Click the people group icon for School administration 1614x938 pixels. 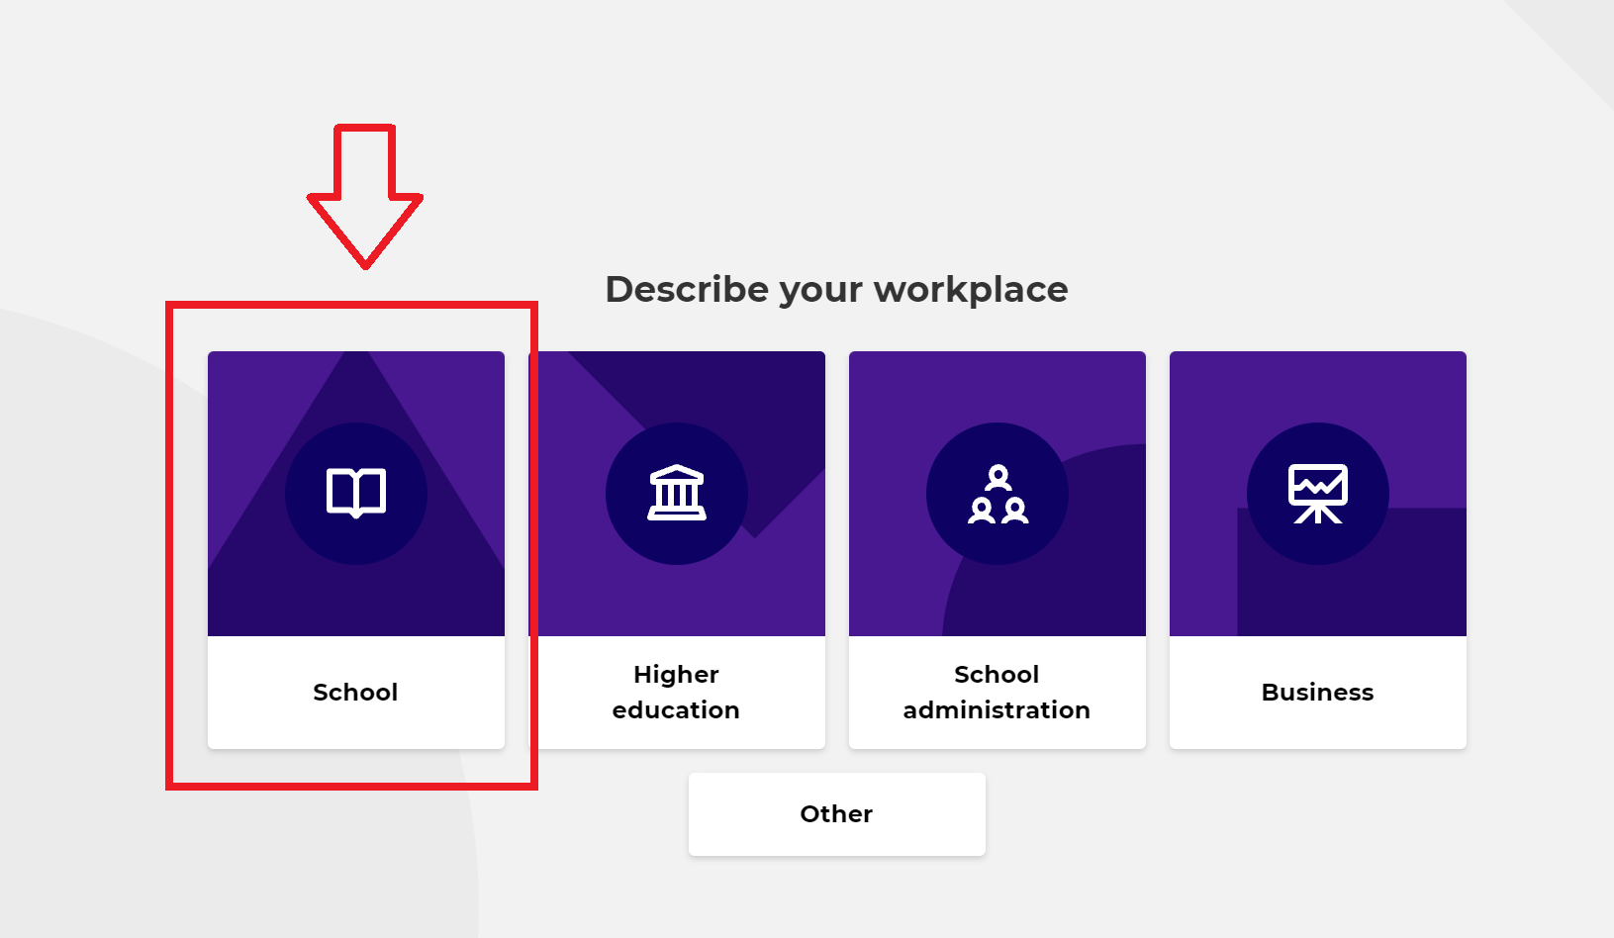pos(997,494)
